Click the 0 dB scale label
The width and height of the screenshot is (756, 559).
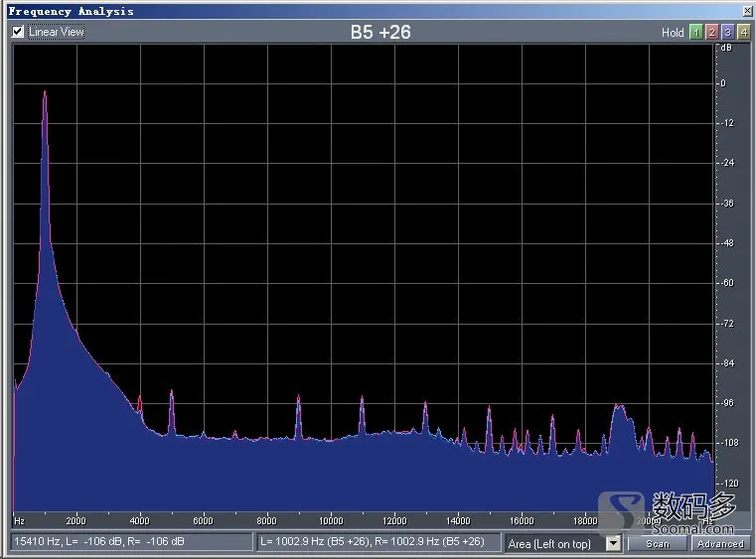[x=723, y=83]
